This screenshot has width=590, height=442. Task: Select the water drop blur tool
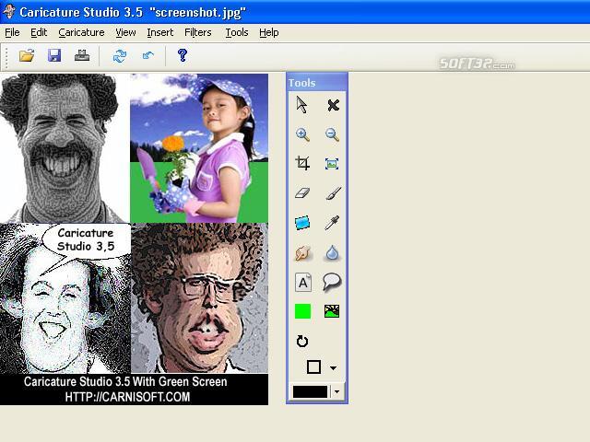[x=332, y=253]
